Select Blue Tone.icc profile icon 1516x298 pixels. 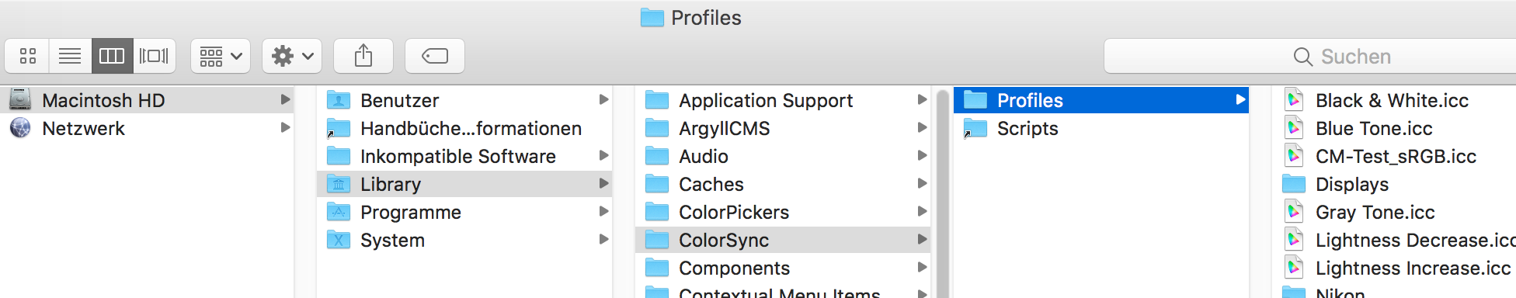pyautogui.click(x=1294, y=127)
